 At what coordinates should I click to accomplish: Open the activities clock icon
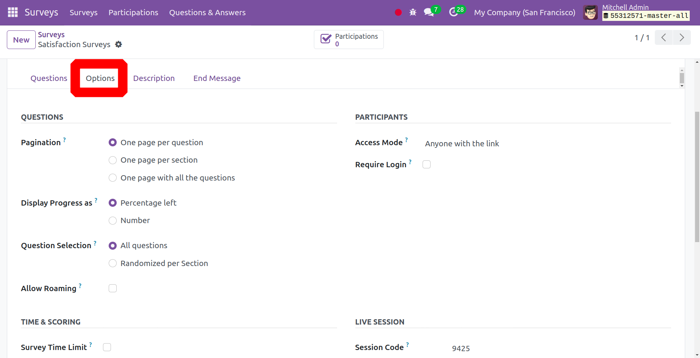coord(453,13)
